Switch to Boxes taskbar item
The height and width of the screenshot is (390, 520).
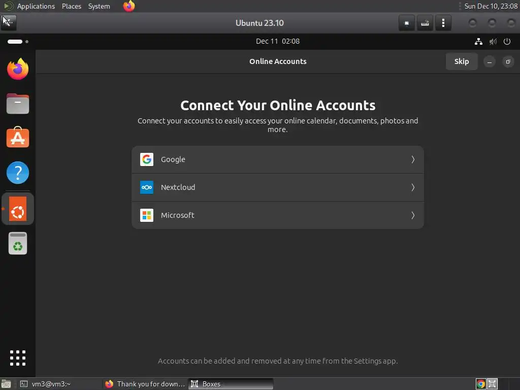click(x=231, y=384)
